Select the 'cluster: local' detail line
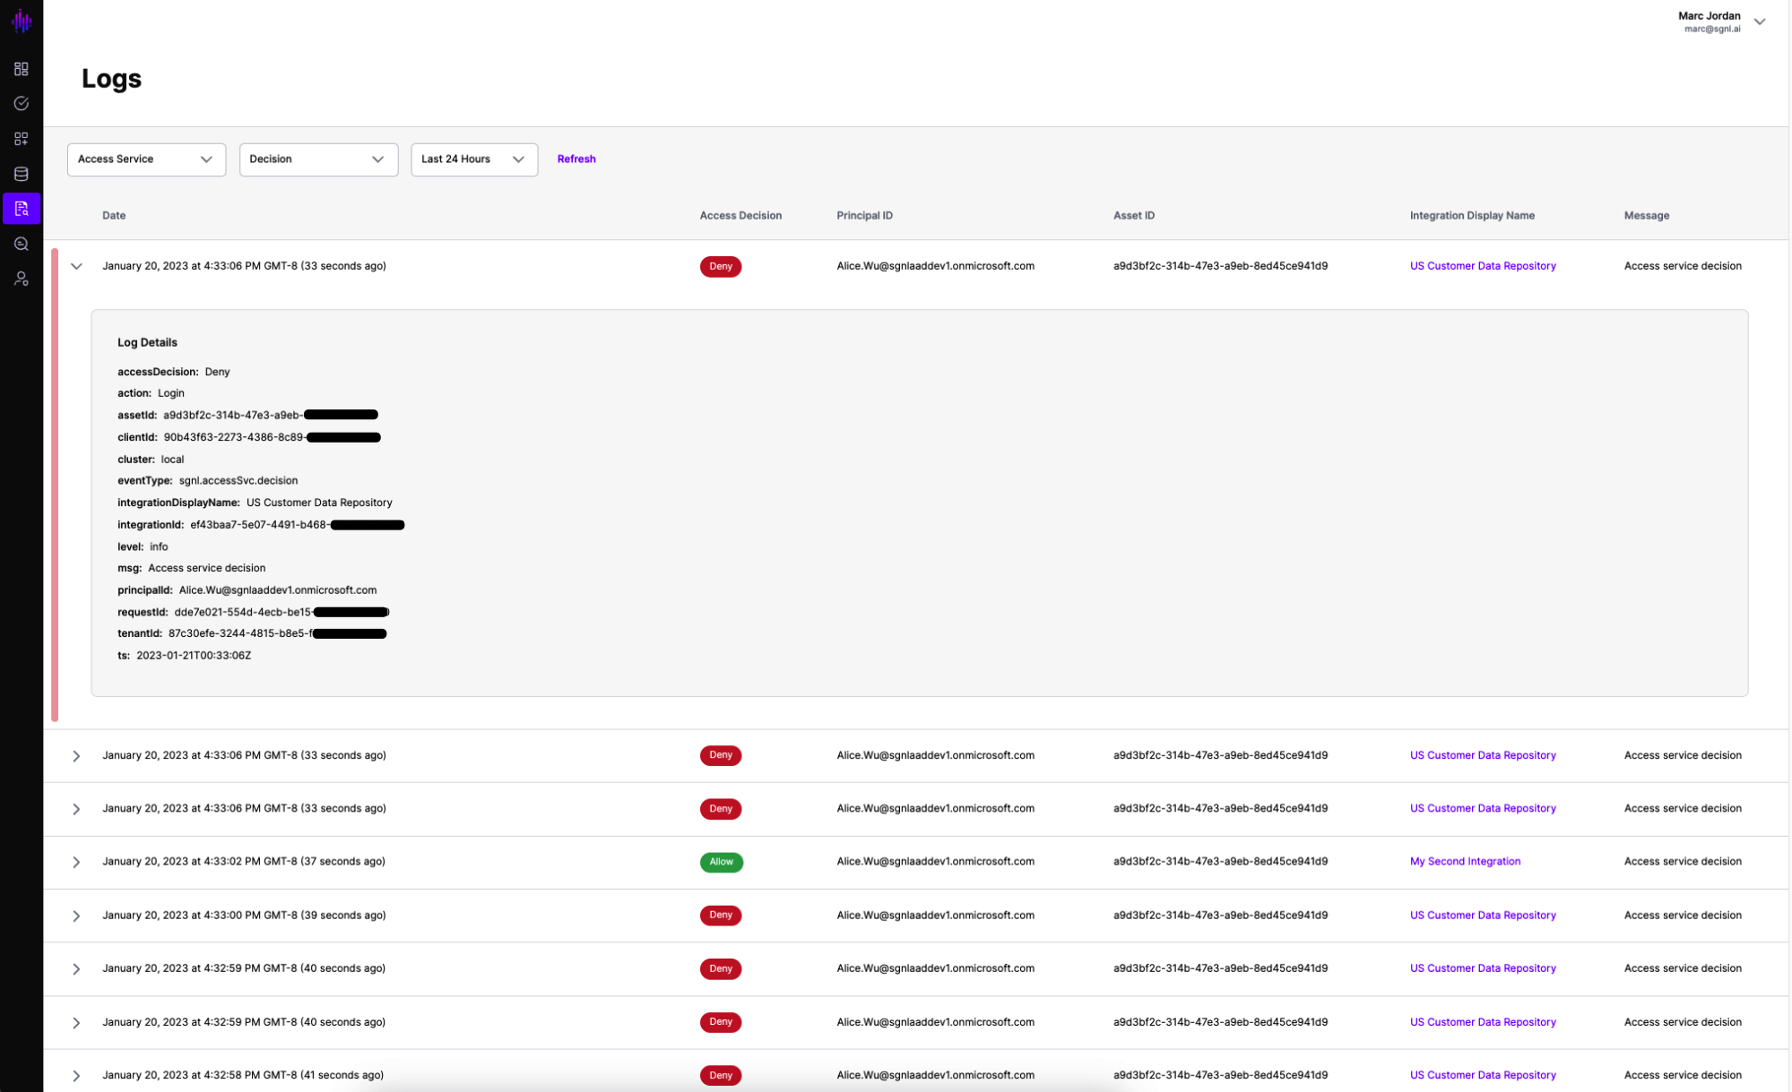 pyautogui.click(x=151, y=460)
